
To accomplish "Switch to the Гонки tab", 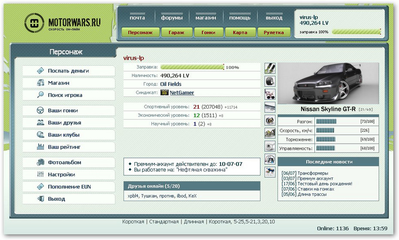I will pyautogui.click(x=209, y=33).
